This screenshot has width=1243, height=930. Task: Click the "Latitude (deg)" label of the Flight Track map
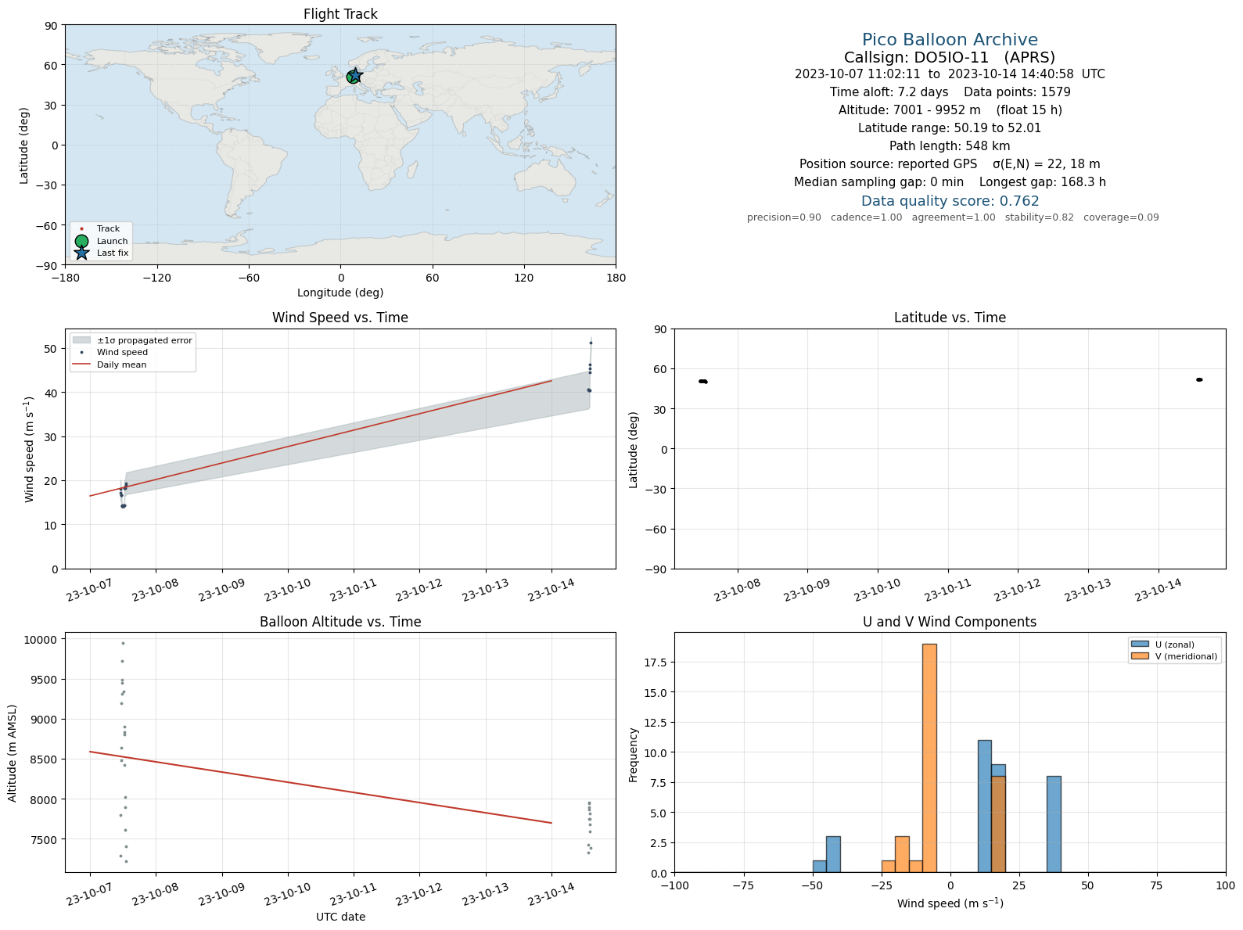[x=24, y=145]
